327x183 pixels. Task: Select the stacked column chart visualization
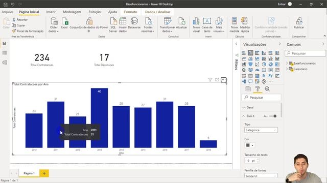[250, 53]
